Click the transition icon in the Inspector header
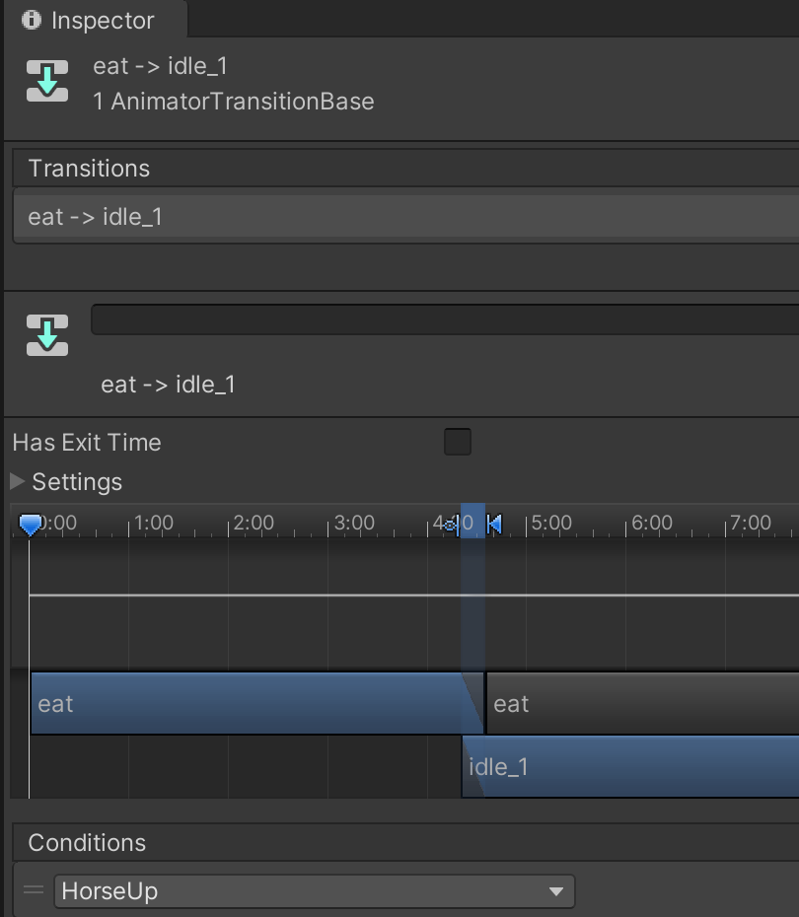The width and height of the screenshot is (799, 917). coord(47,81)
